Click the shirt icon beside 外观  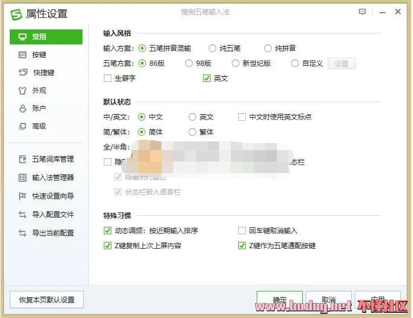click(x=22, y=91)
